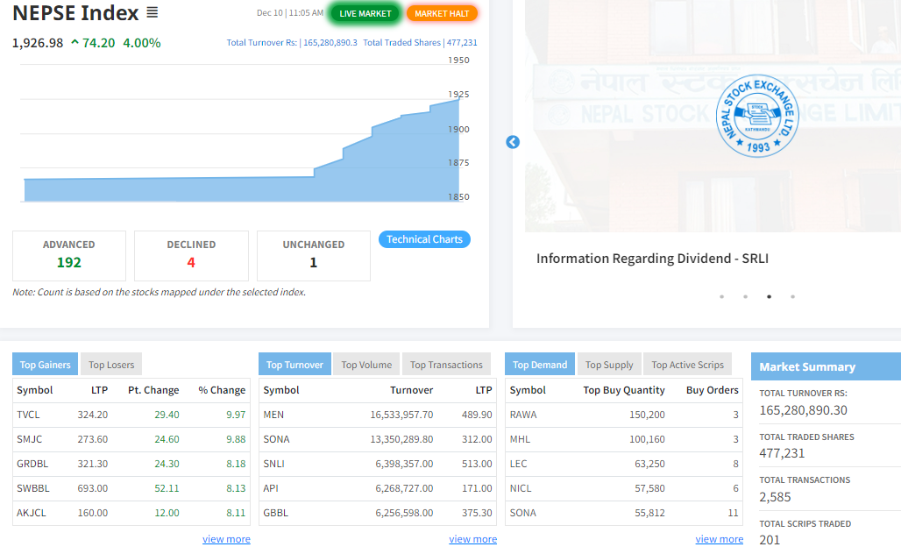901x554 pixels.
Task: Click TVCL symbol in Top Gainers
Action: click(x=28, y=415)
